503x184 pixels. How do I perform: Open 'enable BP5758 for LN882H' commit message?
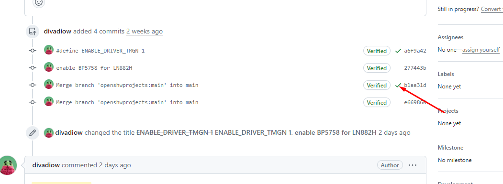pos(94,68)
